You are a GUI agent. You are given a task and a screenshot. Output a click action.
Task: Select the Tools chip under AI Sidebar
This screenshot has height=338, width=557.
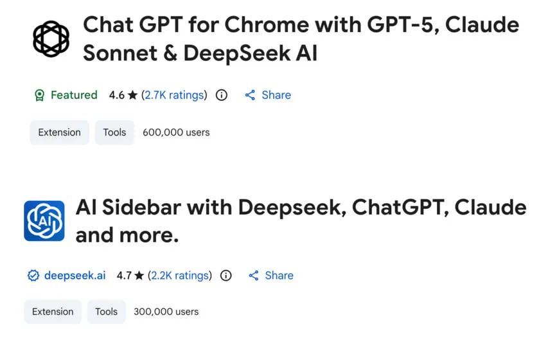click(106, 312)
